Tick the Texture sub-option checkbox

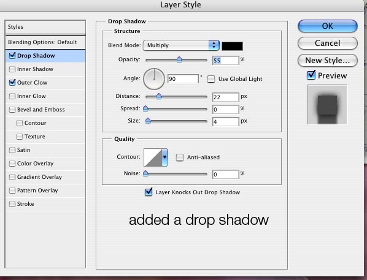tap(20, 137)
